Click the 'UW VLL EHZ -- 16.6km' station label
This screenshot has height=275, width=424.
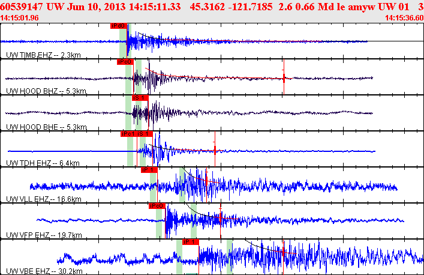click(44, 199)
